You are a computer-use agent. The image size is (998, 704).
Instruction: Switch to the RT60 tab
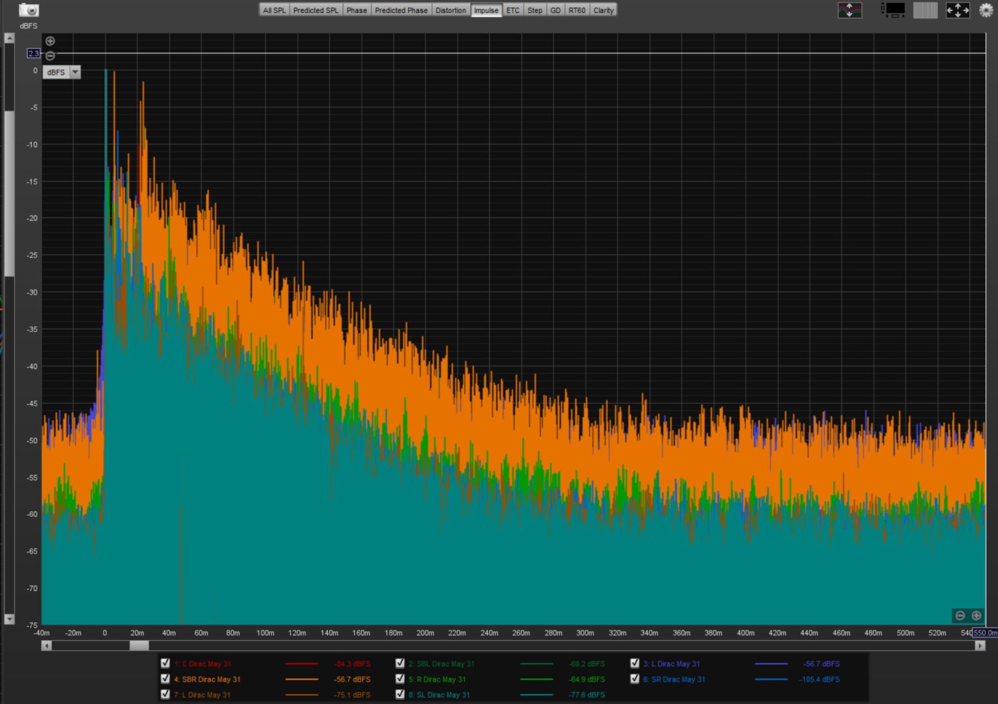point(576,10)
